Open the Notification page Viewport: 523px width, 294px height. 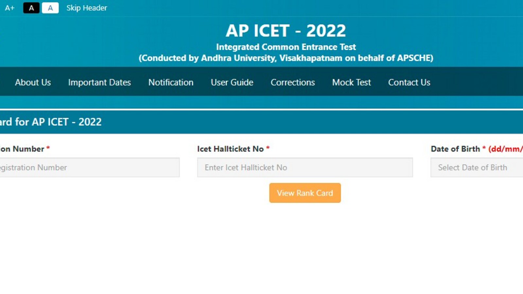click(x=171, y=82)
